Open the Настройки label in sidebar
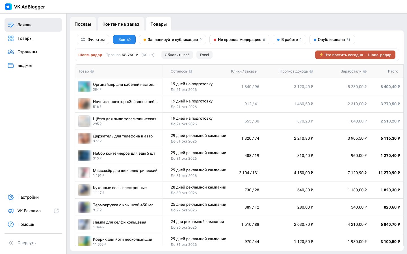Screen dimensions: 407x254 pos(28,197)
